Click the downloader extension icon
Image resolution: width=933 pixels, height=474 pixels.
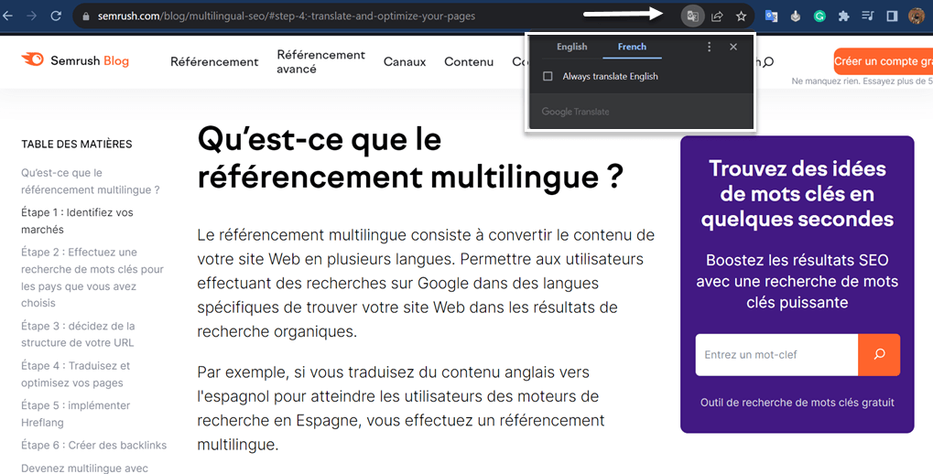pos(796,16)
